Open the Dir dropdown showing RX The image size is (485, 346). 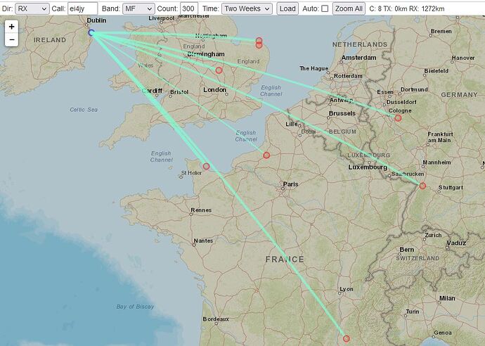(32, 8)
